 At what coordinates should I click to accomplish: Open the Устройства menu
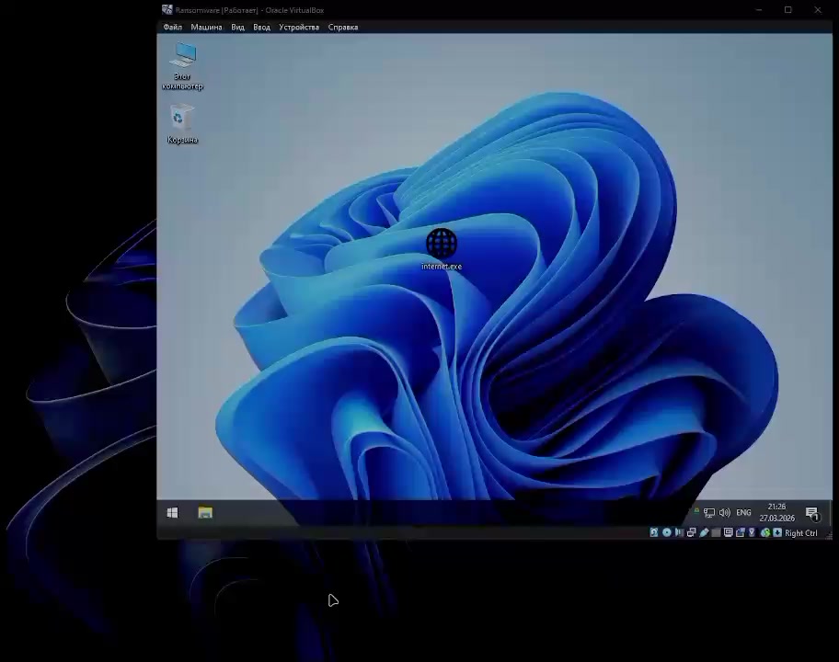click(x=299, y=28)
